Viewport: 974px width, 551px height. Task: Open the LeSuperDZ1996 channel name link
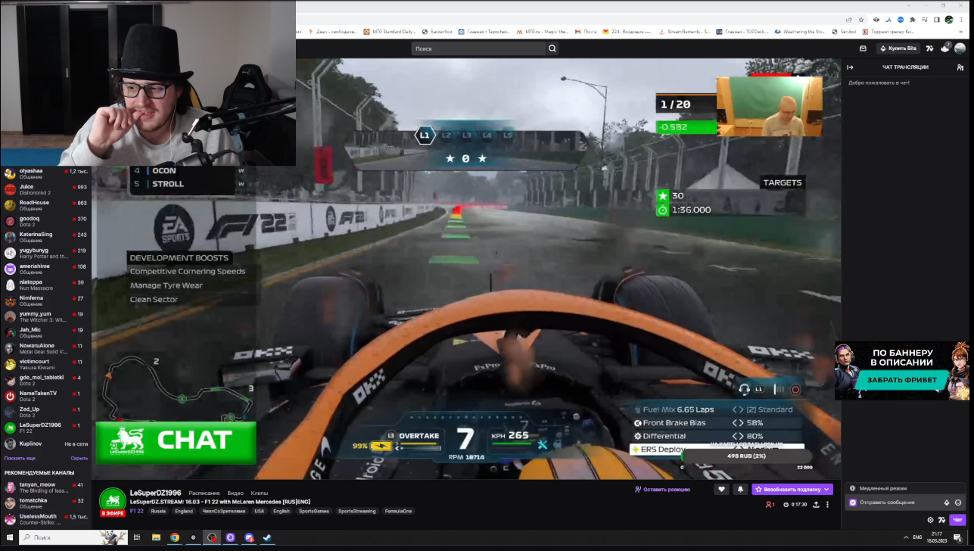tap(157, 493)
